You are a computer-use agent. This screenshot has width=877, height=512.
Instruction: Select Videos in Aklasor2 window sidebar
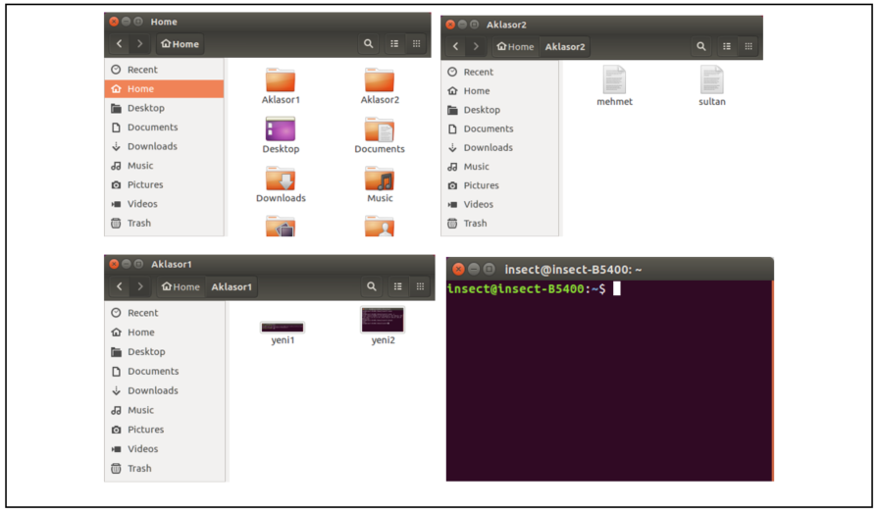tap(500, 204)
